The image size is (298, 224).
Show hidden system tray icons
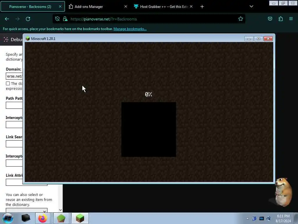[247, 218]
